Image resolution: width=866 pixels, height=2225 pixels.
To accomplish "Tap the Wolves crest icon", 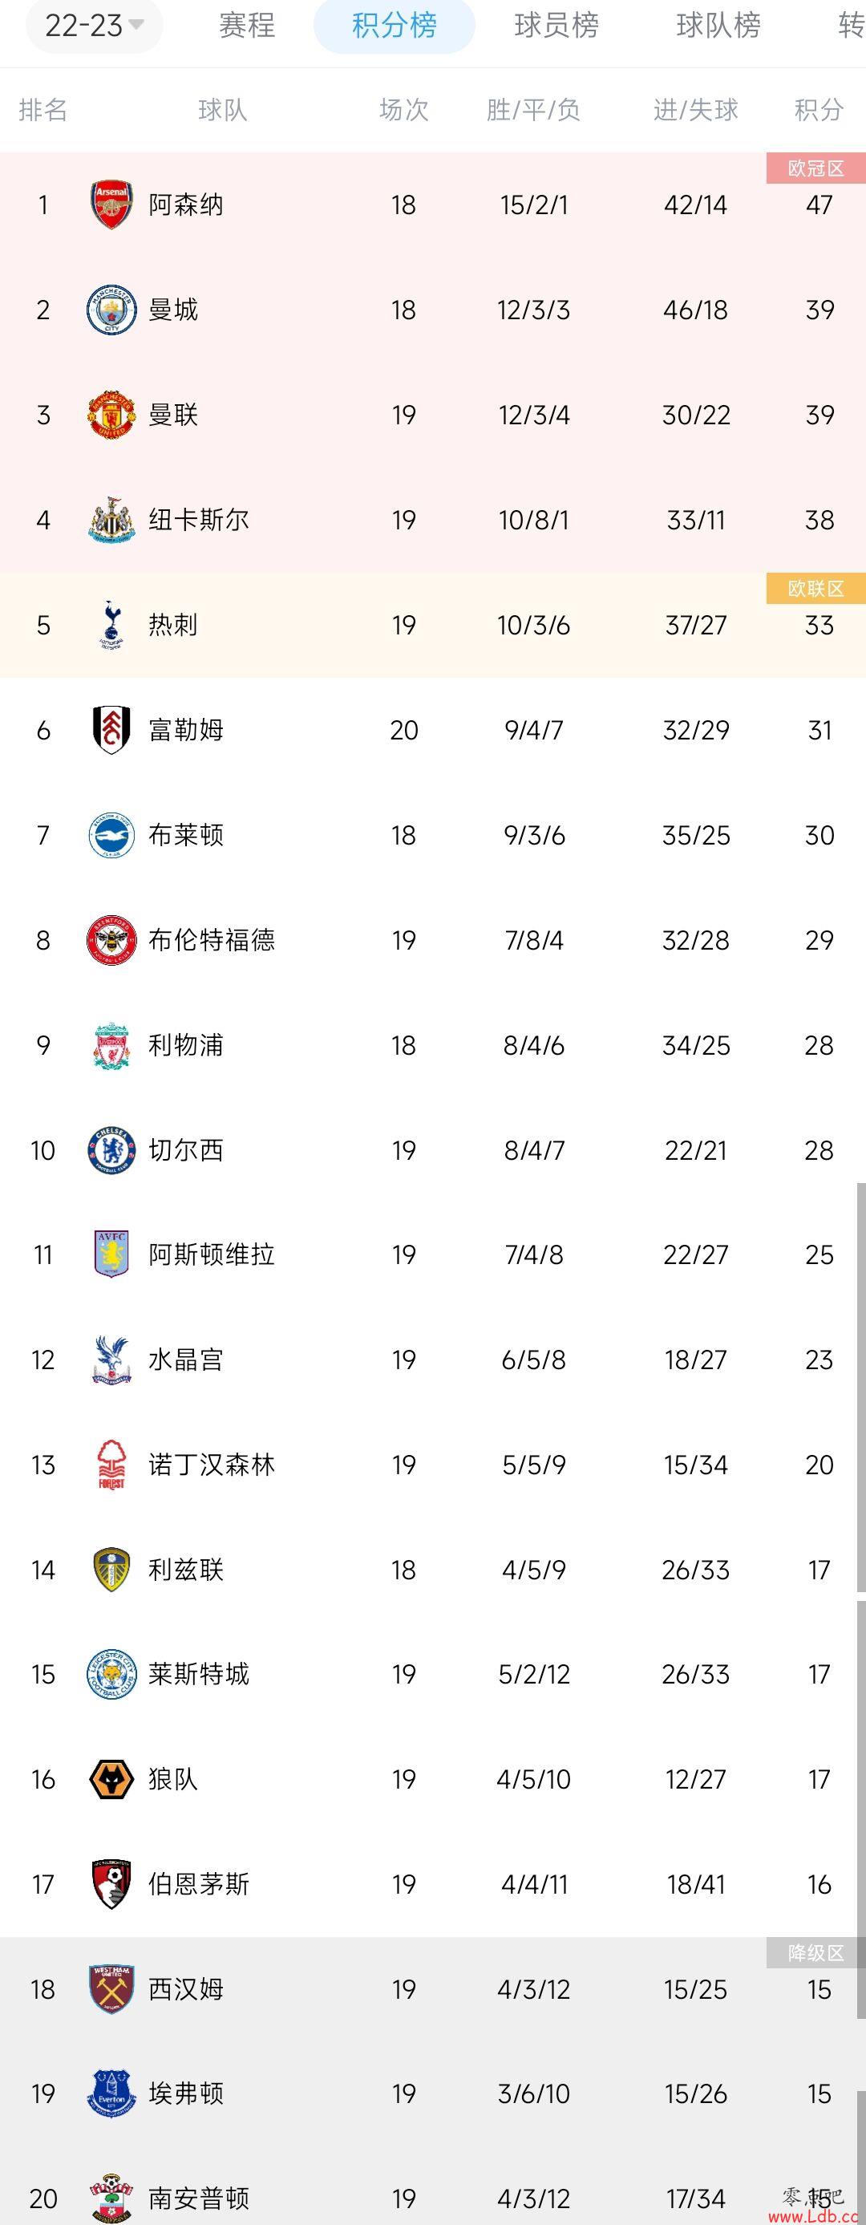I will coord(111,1780).
